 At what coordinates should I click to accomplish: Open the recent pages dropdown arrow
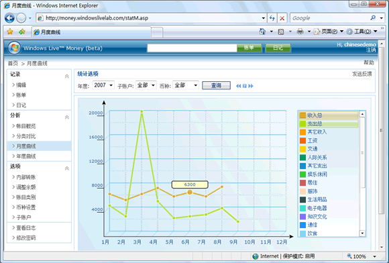[30, 18]
